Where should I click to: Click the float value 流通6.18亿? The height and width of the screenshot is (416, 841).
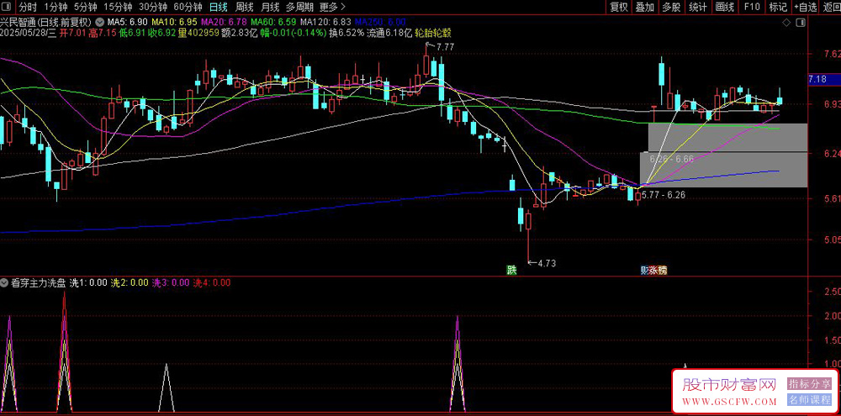click(x=389, y=32)
